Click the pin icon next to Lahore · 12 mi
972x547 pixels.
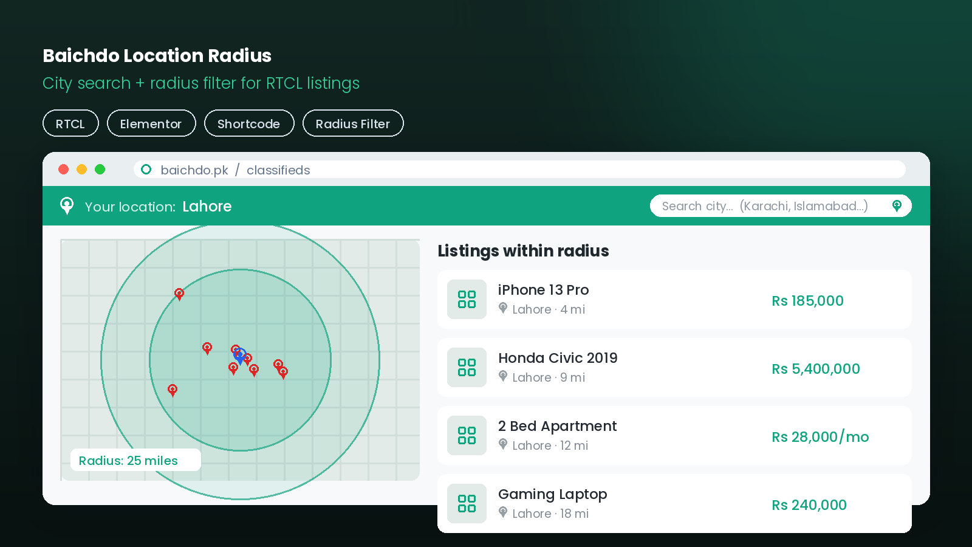[x=503, y=444]
